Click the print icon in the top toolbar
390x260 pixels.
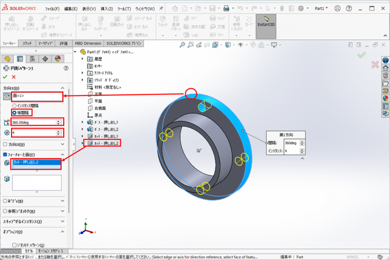point(226,8)
